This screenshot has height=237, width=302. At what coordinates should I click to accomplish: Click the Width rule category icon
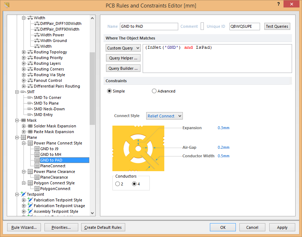tap(30, 18)
